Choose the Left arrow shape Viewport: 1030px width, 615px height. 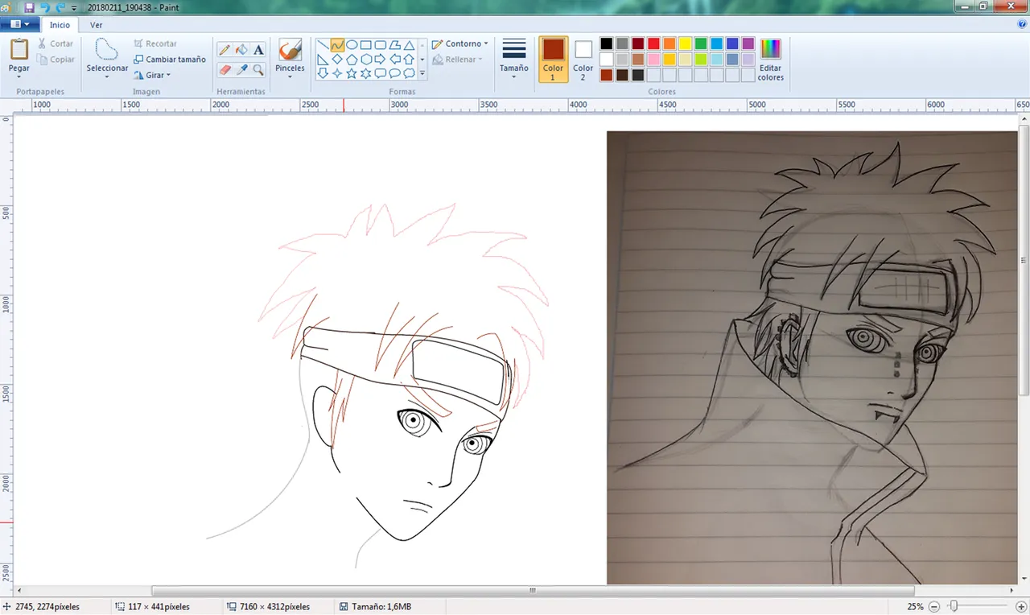click(395, 60)
